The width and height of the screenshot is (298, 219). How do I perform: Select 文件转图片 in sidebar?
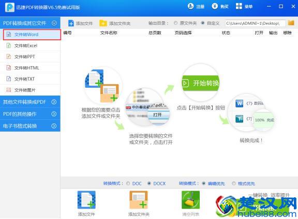pyautogui.click(x=30, y=90)
